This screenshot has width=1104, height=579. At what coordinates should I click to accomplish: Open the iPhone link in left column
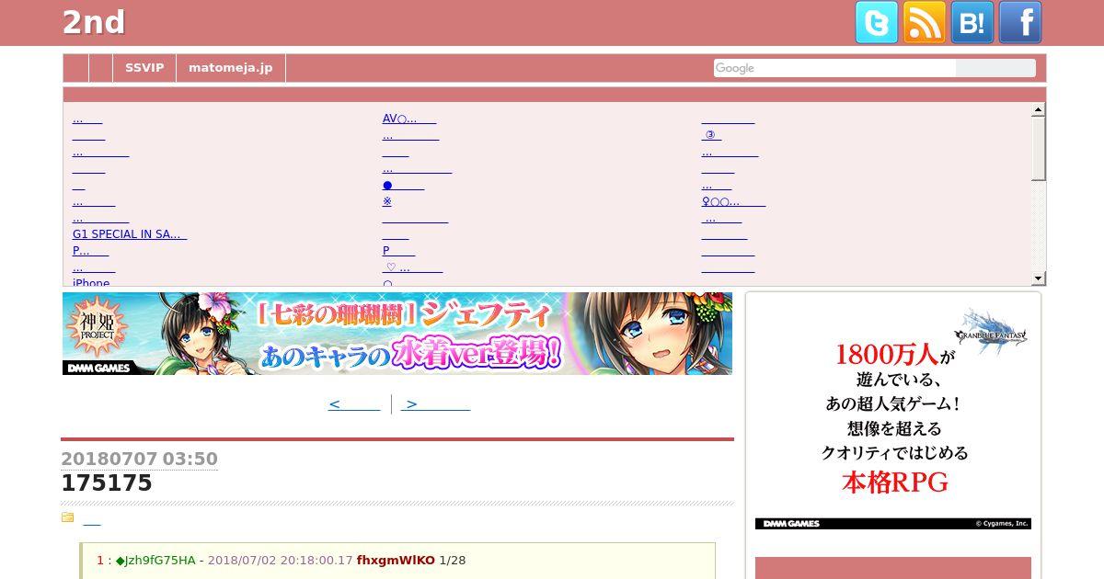tap(91, 282)
